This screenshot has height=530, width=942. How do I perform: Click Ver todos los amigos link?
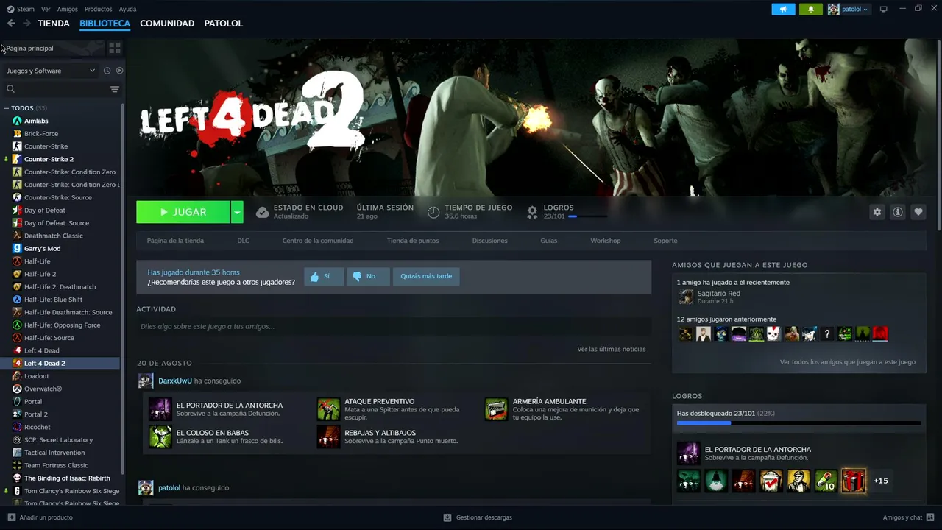click(x=848, y=362)
